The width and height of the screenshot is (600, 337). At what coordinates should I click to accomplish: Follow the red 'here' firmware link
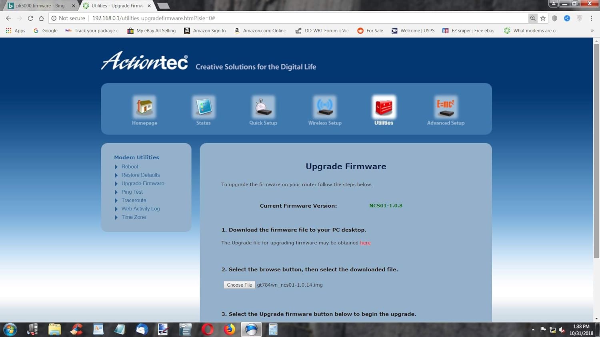click(365, 243)
